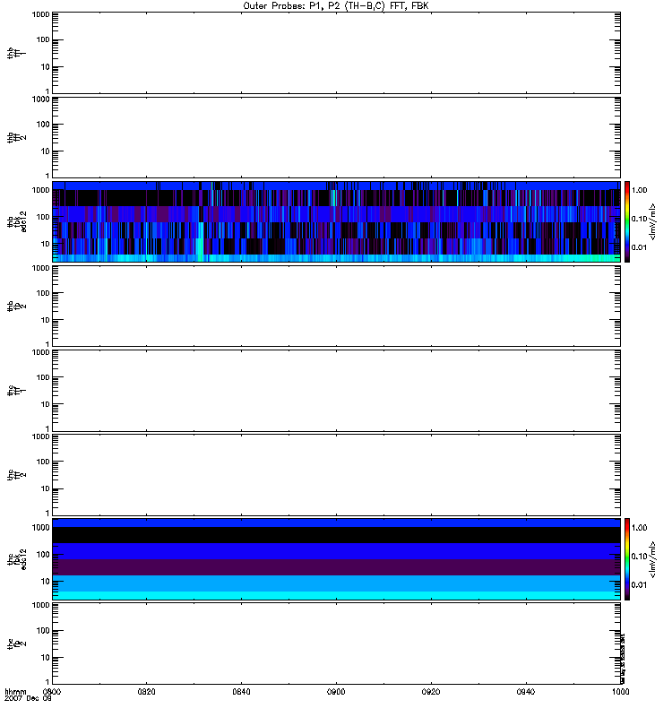Click the thc fbk edc12 color bar

coord(628,558)
